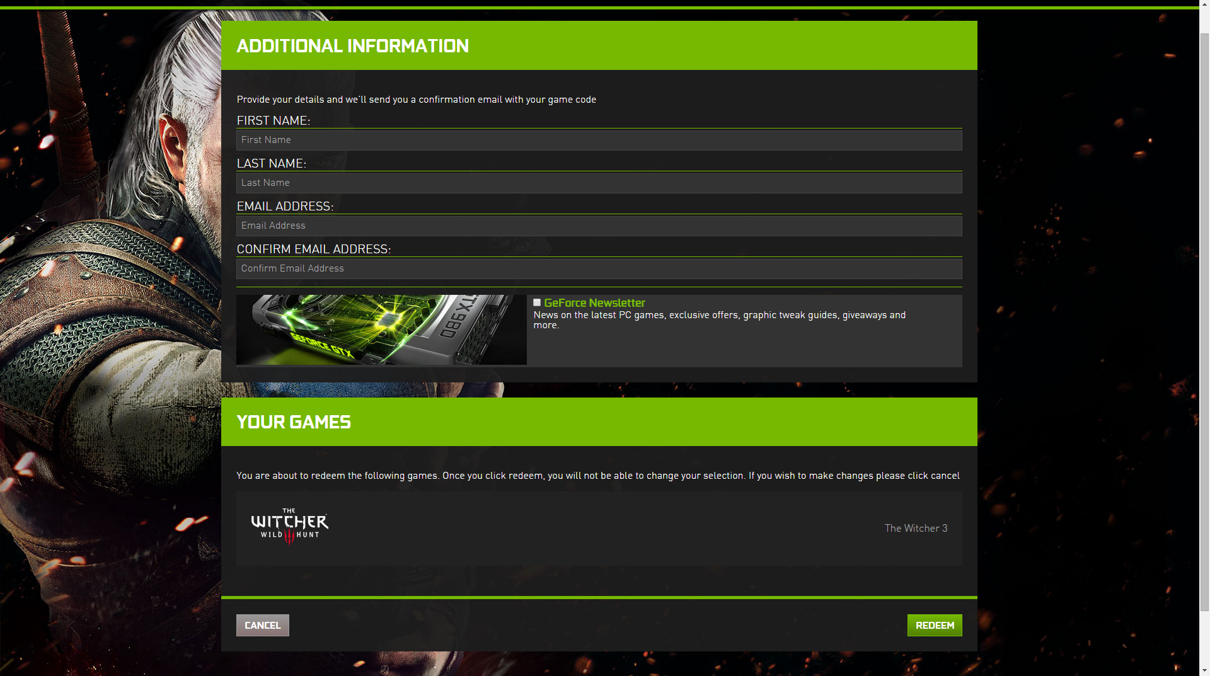Cancel the game redemption

(x=263, y=625)
